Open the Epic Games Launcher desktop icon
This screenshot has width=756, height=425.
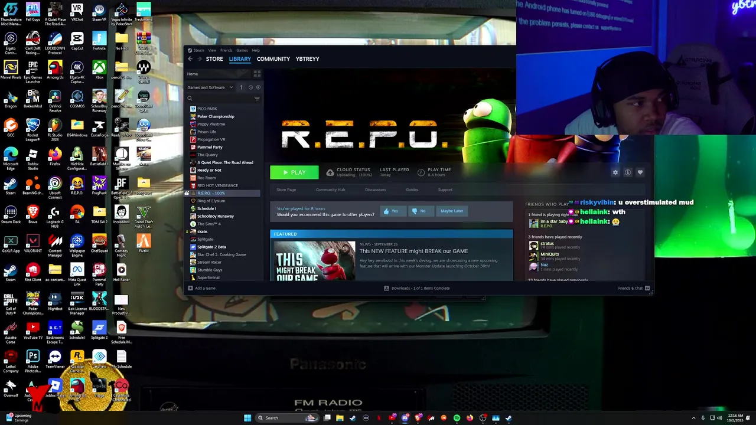32,71
